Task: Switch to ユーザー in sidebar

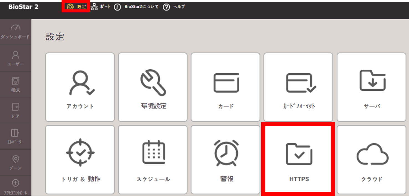Action: pyautogui.click(x=15, y=58)
